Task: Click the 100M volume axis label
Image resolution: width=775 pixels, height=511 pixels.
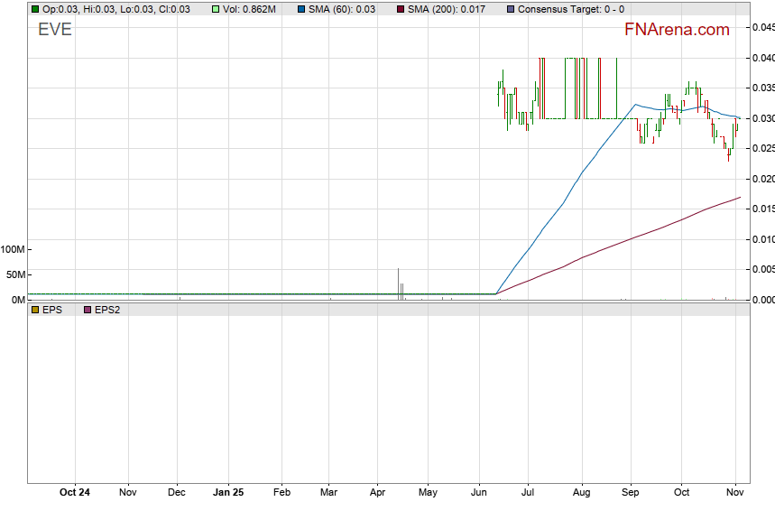Action: [x=13, y=249]
